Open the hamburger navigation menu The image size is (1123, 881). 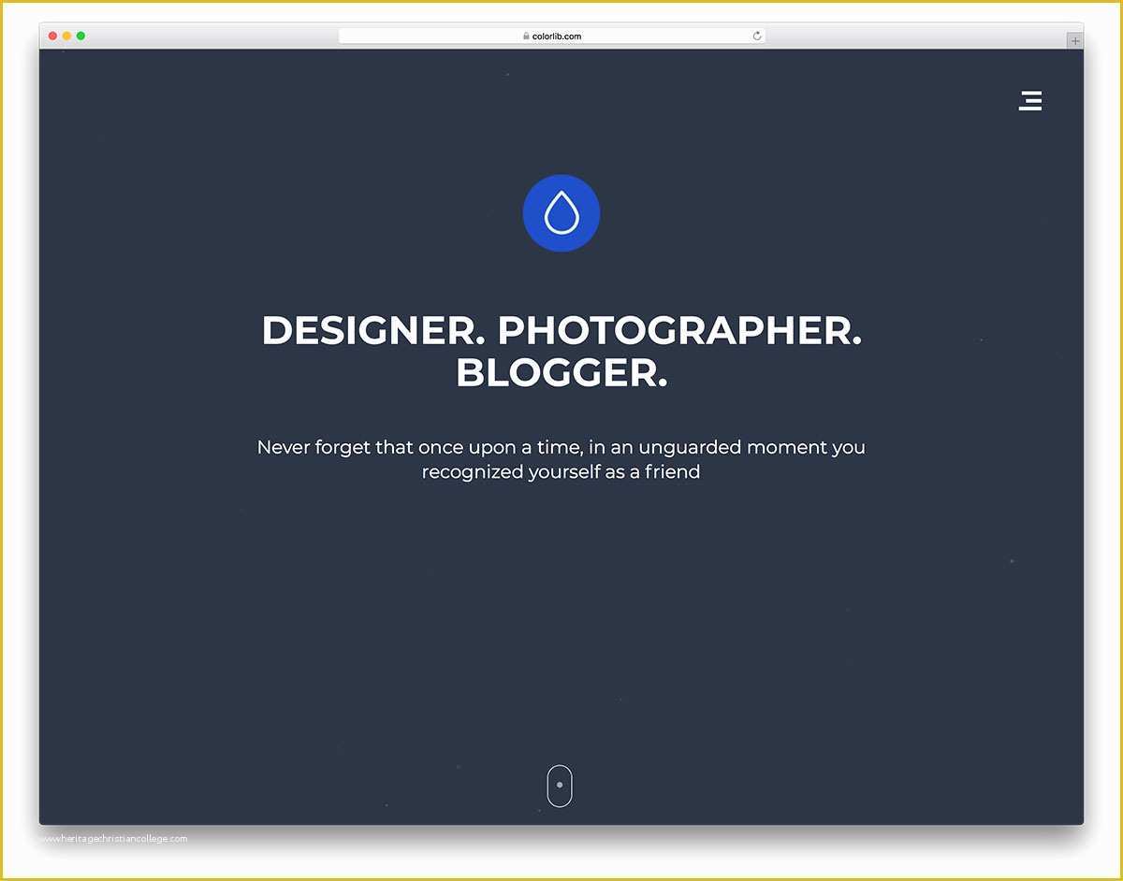coord(1030,101)
